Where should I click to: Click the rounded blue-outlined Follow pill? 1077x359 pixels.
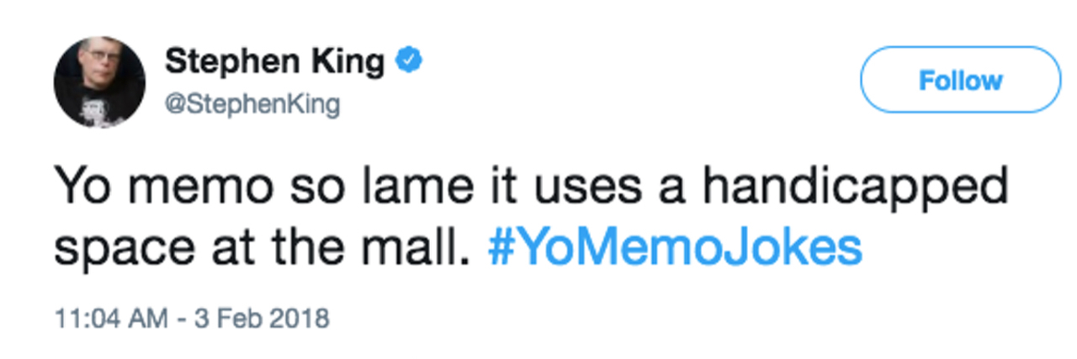(960, 80)
